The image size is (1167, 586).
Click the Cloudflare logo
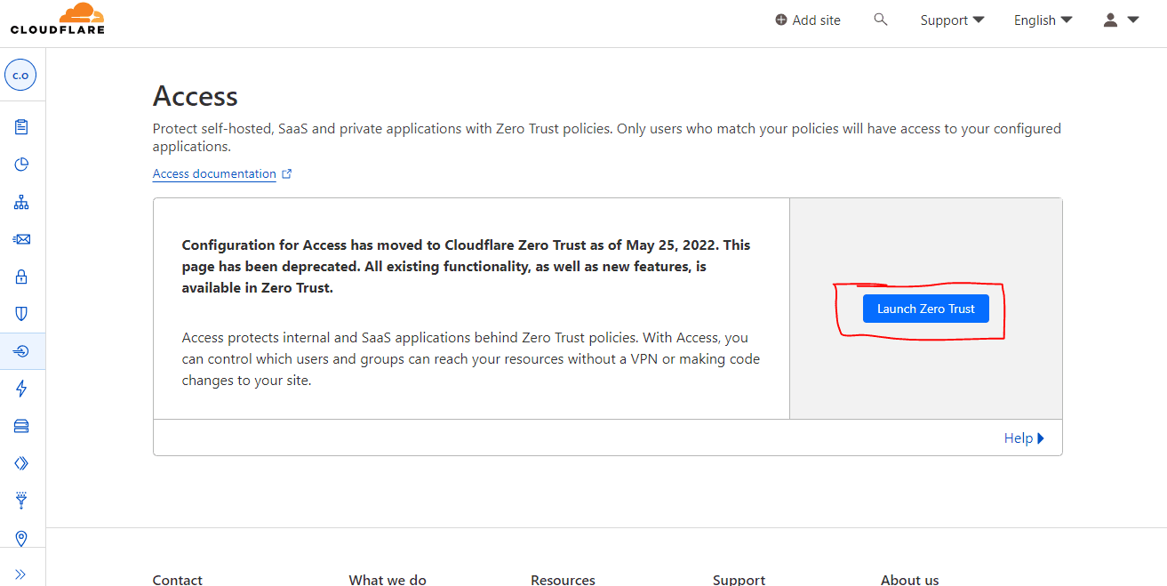tap(58, 19)
